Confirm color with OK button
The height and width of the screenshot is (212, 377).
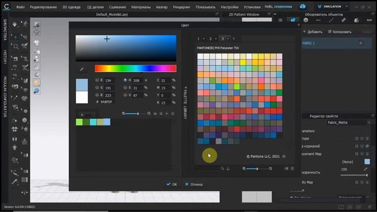coord(171,184)
